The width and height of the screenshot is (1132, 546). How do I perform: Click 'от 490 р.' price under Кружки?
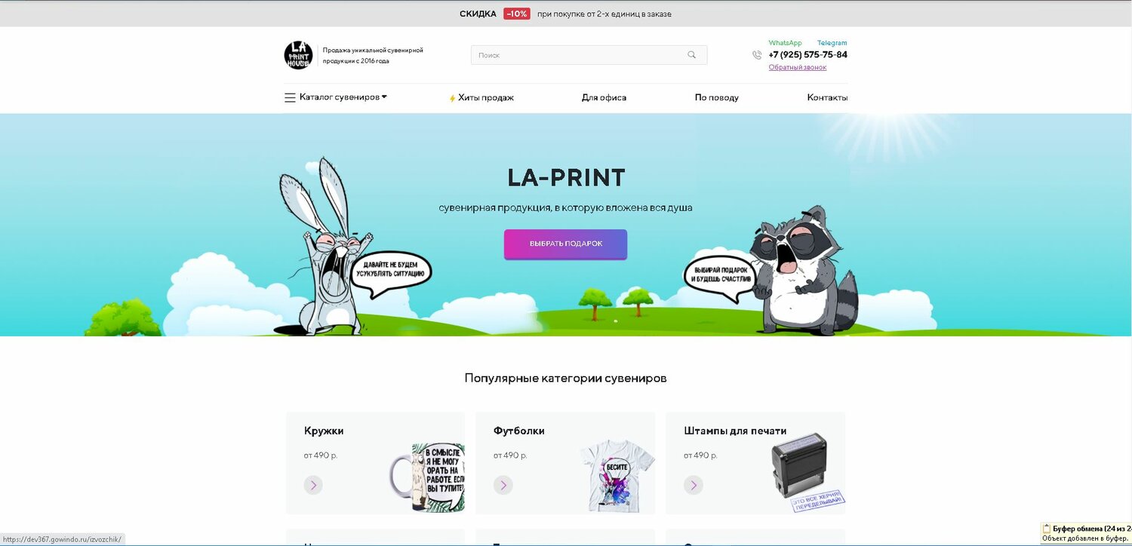click(x=321, y=456)
